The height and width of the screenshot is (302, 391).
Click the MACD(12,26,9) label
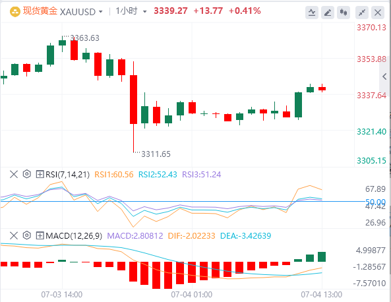point(74,235)
